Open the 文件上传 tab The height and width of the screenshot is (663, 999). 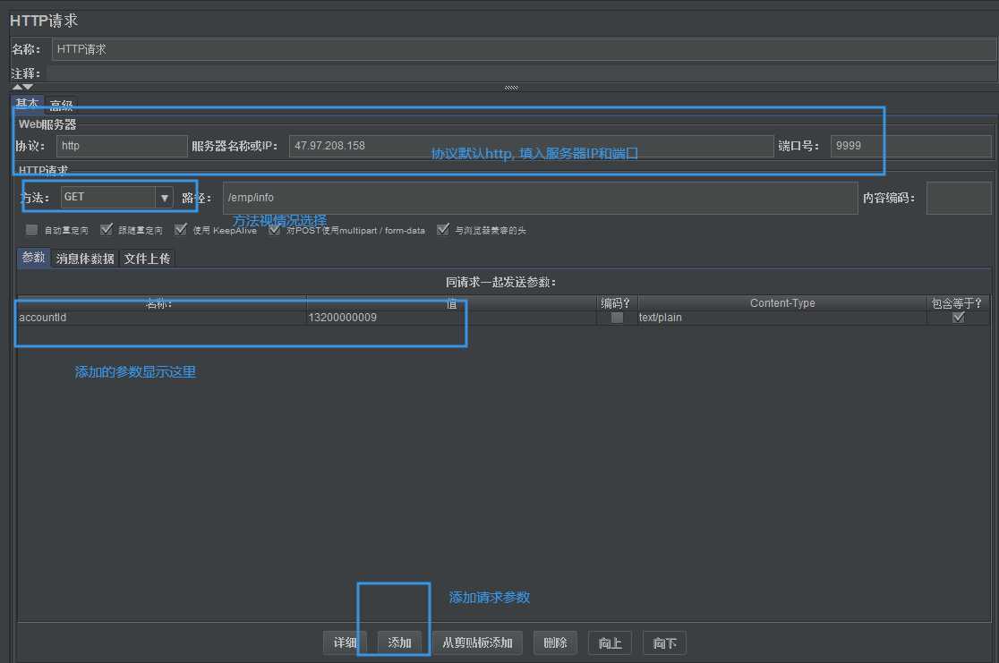tap(147, 259)
